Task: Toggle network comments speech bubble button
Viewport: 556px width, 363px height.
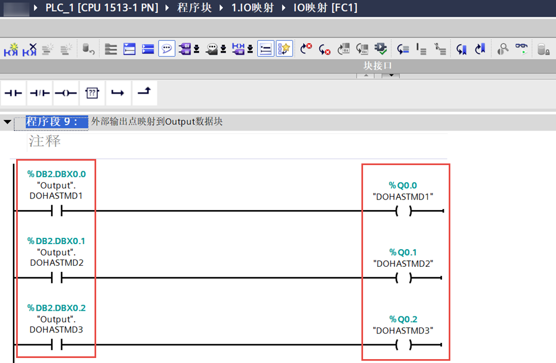Action: (x=166, y=49)
